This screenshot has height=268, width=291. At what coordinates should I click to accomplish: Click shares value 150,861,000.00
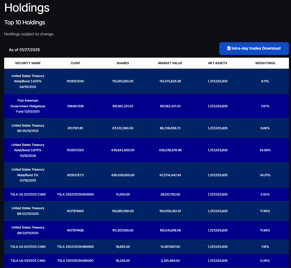(123, 211)
